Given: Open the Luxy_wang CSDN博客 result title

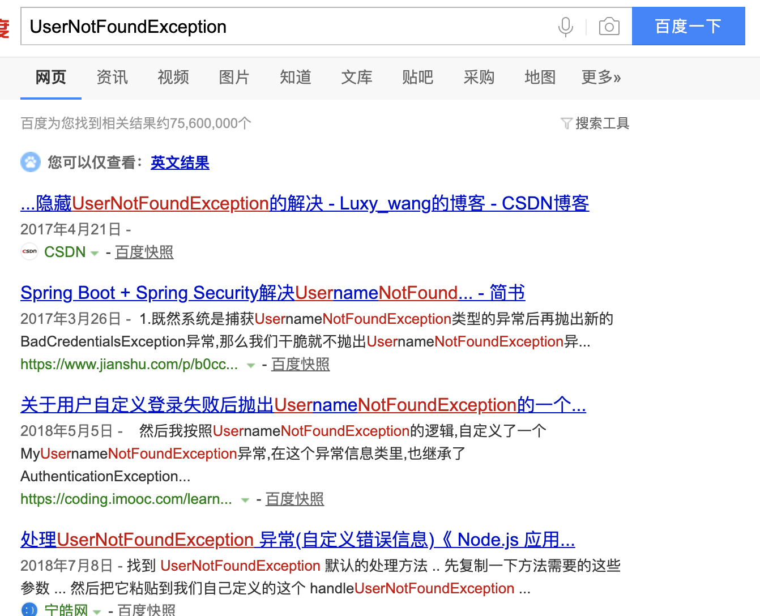Looking at the screenshot, I should (x=305, y=203).
